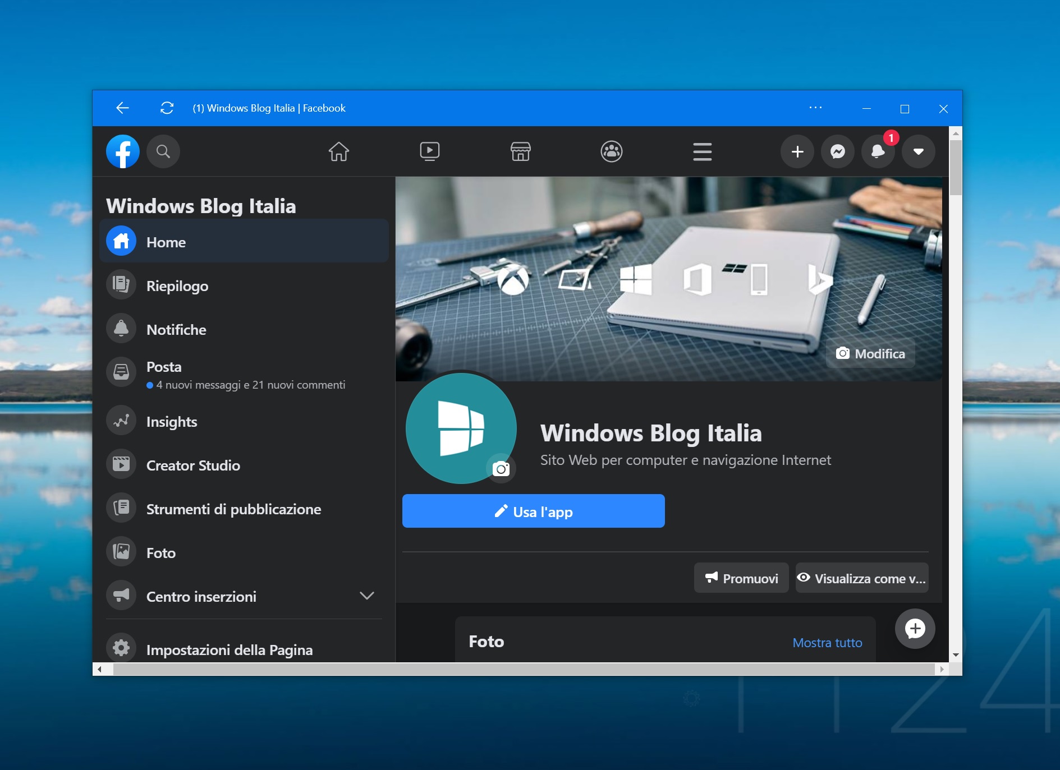Click the horizontal scrollbar right arrow
The image size is (1060, 770).
pyautogui.click(x=942, y=669)
